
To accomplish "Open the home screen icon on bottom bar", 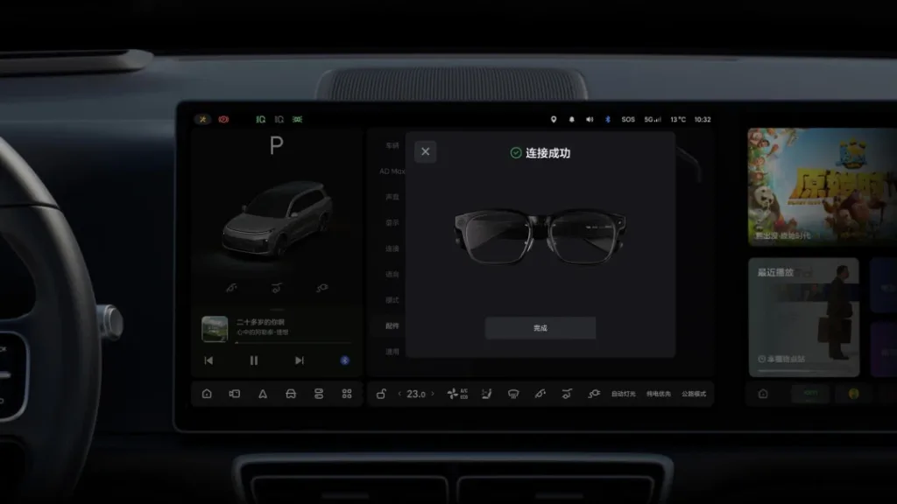I will click(x=207, y=394).
